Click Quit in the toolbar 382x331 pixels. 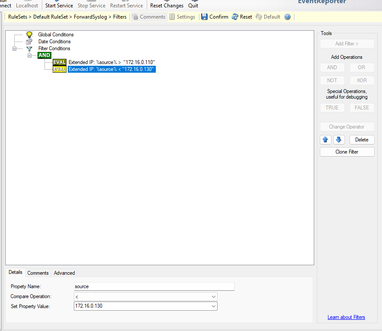[193, 5]
